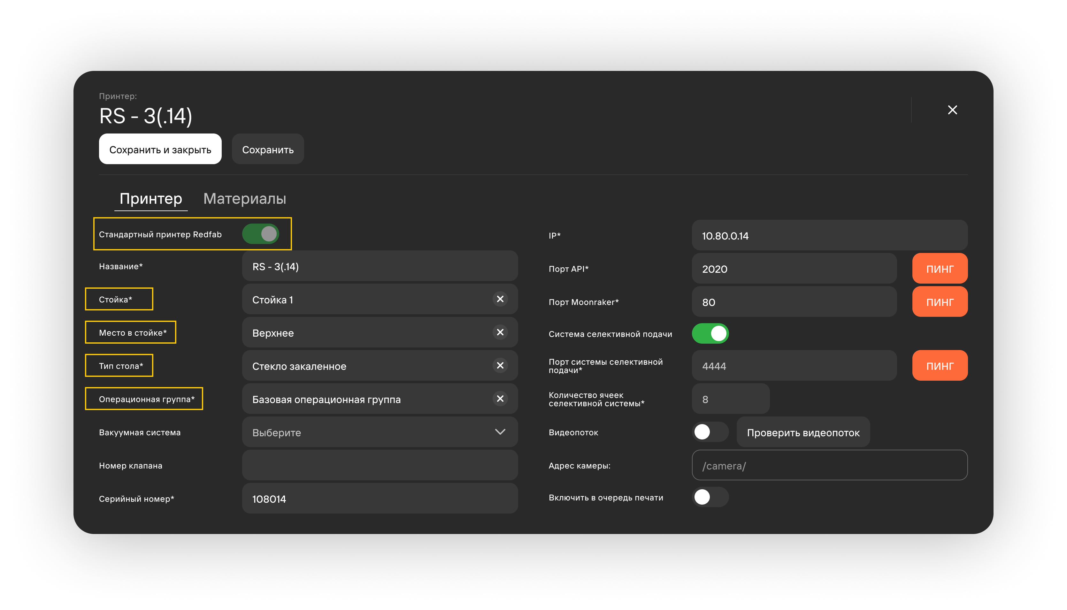
Task: Expand the Вакуумная система dropdown chevron
Action: pyautogui.click(x=500, y=432)
